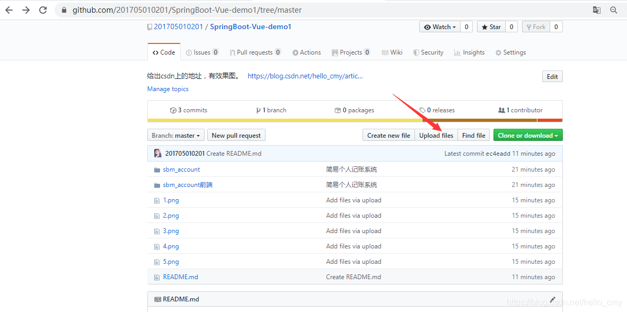Star the repository
The height and width of the screenshot is (312, 627).
pyautogui.click(x=491, y=27)
